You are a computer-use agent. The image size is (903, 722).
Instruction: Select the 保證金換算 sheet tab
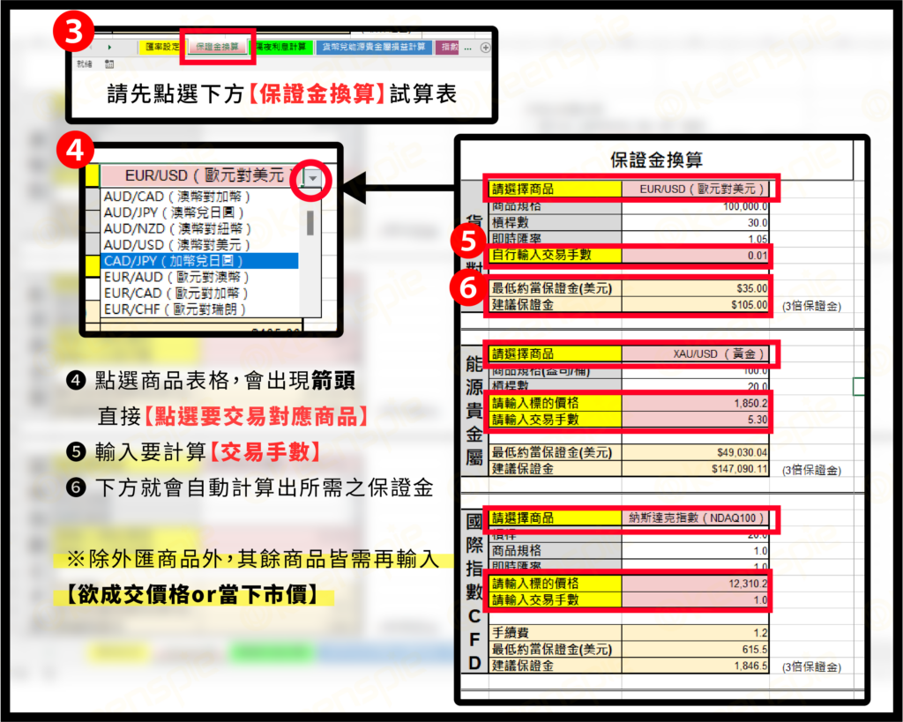217,48
